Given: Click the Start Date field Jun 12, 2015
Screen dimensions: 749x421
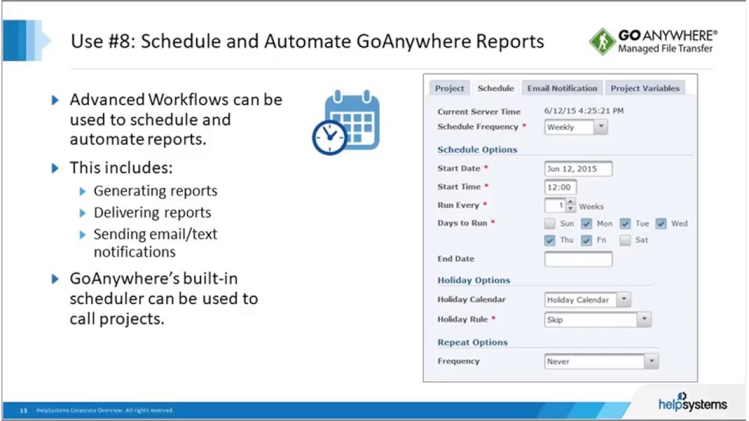Looking at the screenshot, I should tap(578, 169).
